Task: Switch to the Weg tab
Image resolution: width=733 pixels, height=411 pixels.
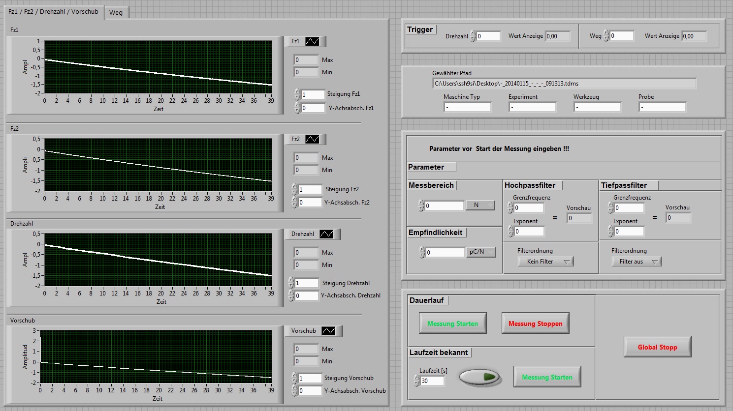Action: click(x=116, y=12)
